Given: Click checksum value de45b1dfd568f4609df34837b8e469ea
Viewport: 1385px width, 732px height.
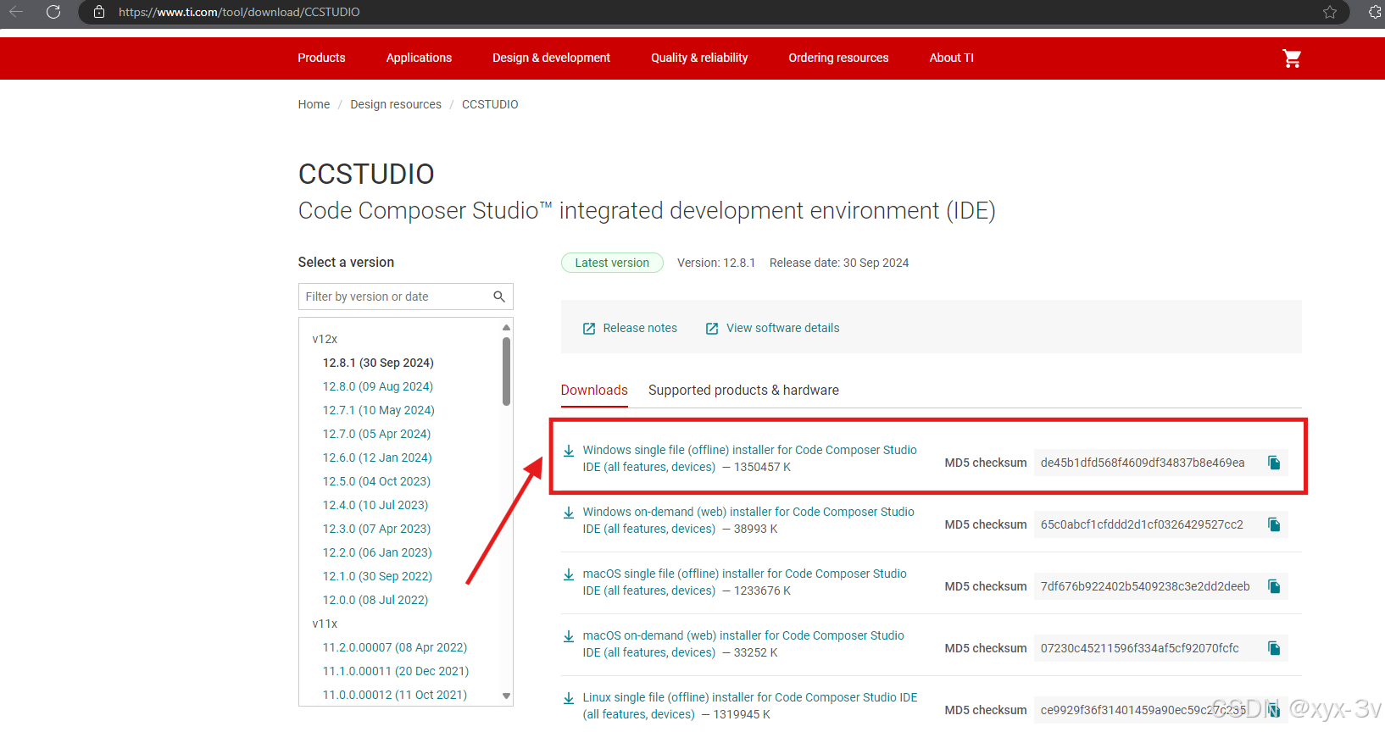Looking at the screenshot, I should point(1143,463).
